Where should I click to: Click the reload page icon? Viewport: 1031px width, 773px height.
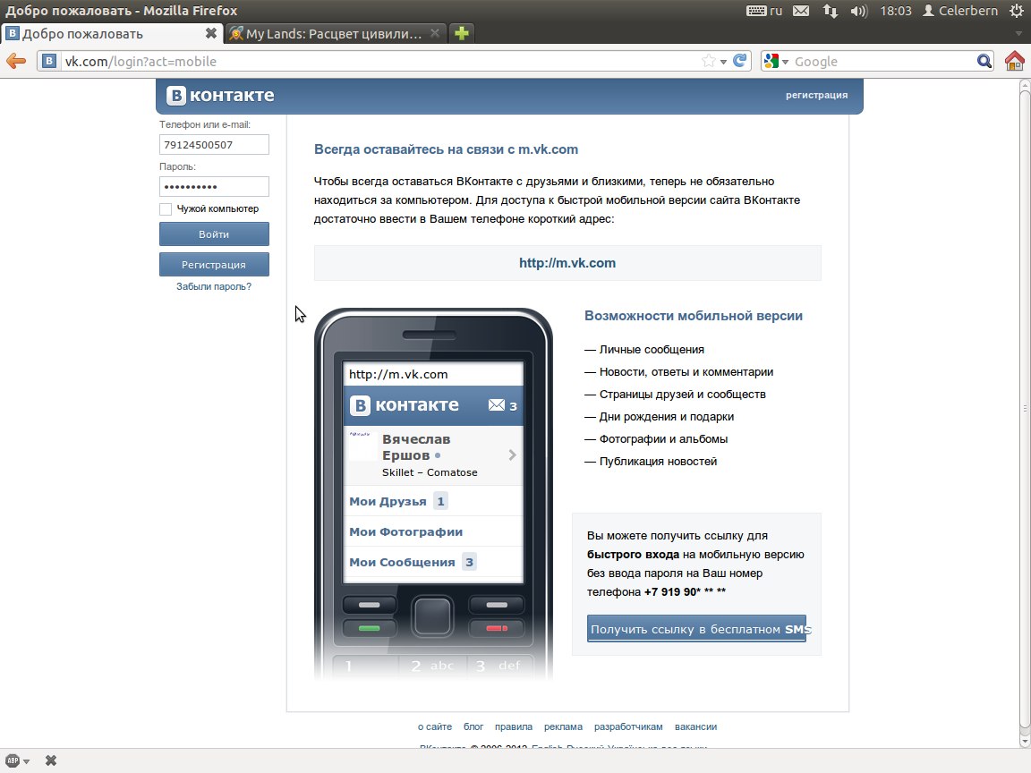coord(740,61)
